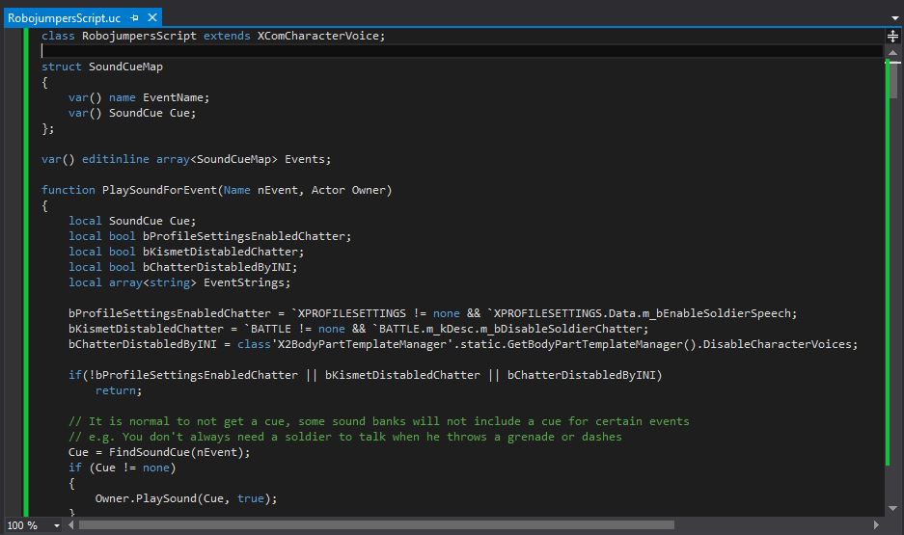Screen dimensions: 904x535
Task: Click 'local bool bKismetDistabledChatter;' declaration
Action: point(186,252)
